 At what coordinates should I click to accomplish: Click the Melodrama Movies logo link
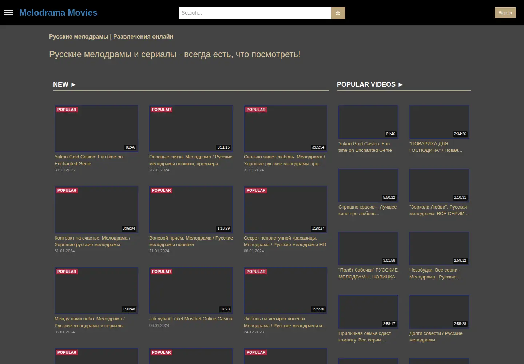[x=58, y=13]
